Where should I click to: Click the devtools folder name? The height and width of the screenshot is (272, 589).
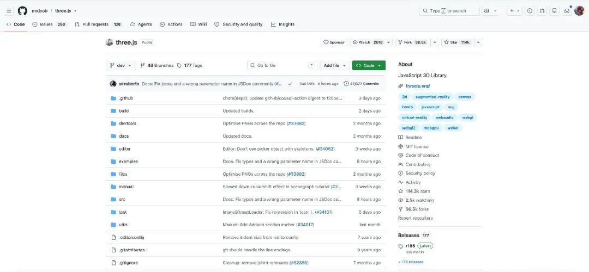[127, 123]
